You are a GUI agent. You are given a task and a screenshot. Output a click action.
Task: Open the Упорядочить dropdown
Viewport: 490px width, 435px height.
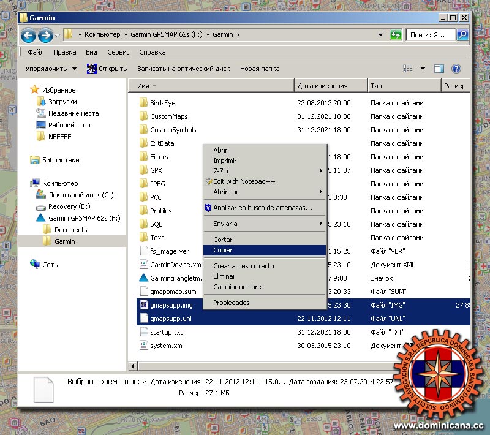tap(51, 69)
